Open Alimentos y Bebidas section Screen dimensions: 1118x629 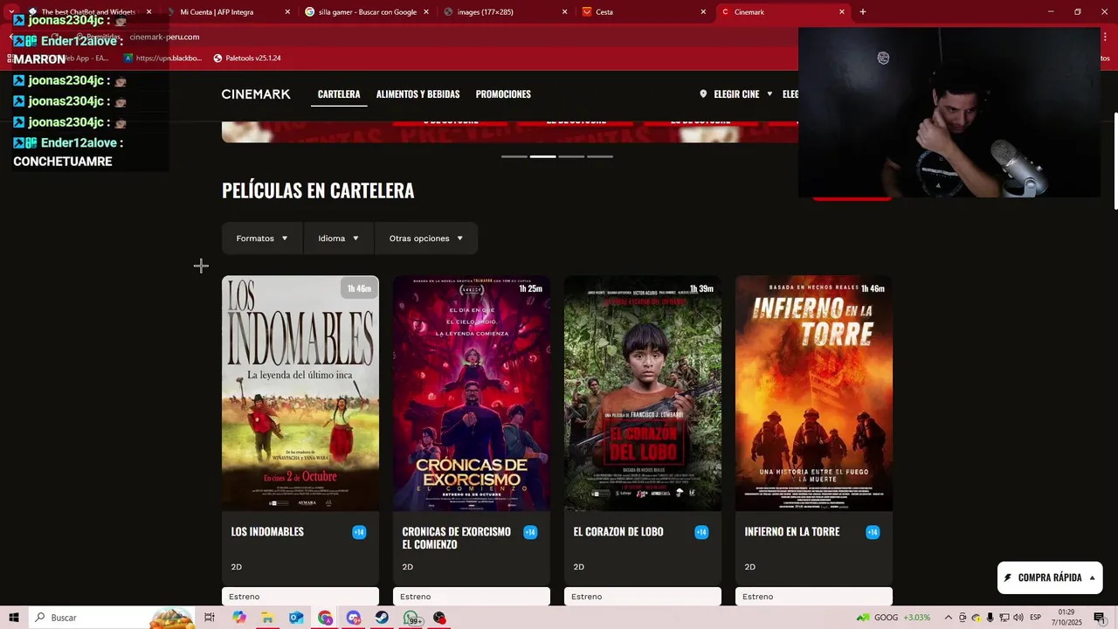coord(418,94)
